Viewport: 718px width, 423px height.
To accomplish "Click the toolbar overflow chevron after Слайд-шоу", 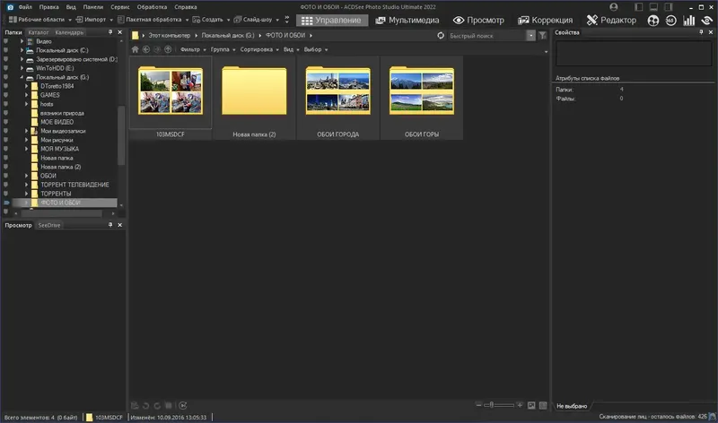I will 286,19.
